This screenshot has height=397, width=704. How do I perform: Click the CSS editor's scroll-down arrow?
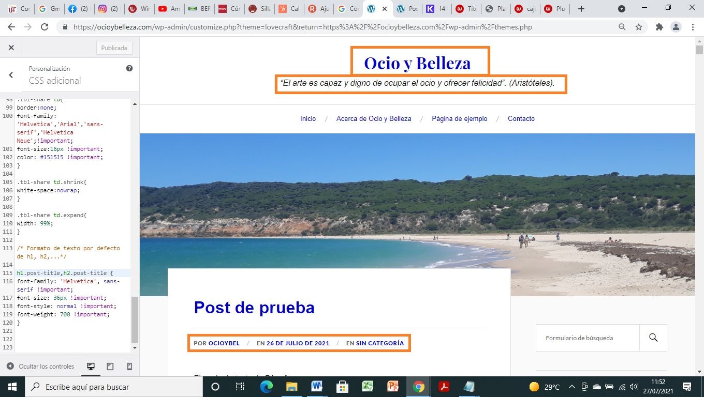[x=135, y=348]
